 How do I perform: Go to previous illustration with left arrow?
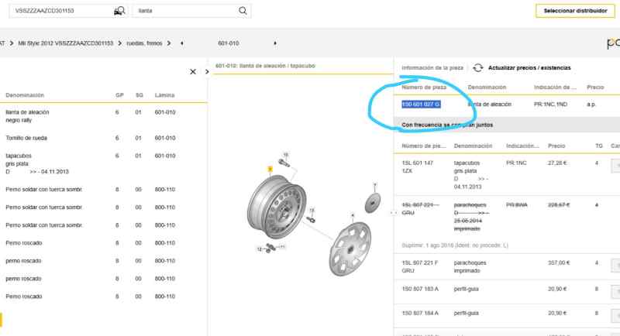click(x=181, y=42)
